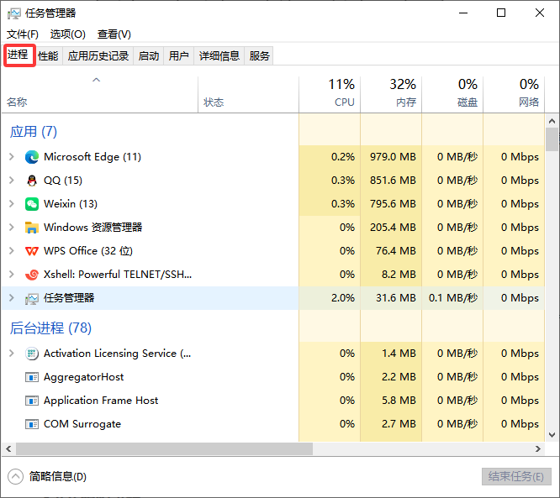Click the QQ penguin icon
Viewport: 560px width, 498px height.
pos(32,181)
